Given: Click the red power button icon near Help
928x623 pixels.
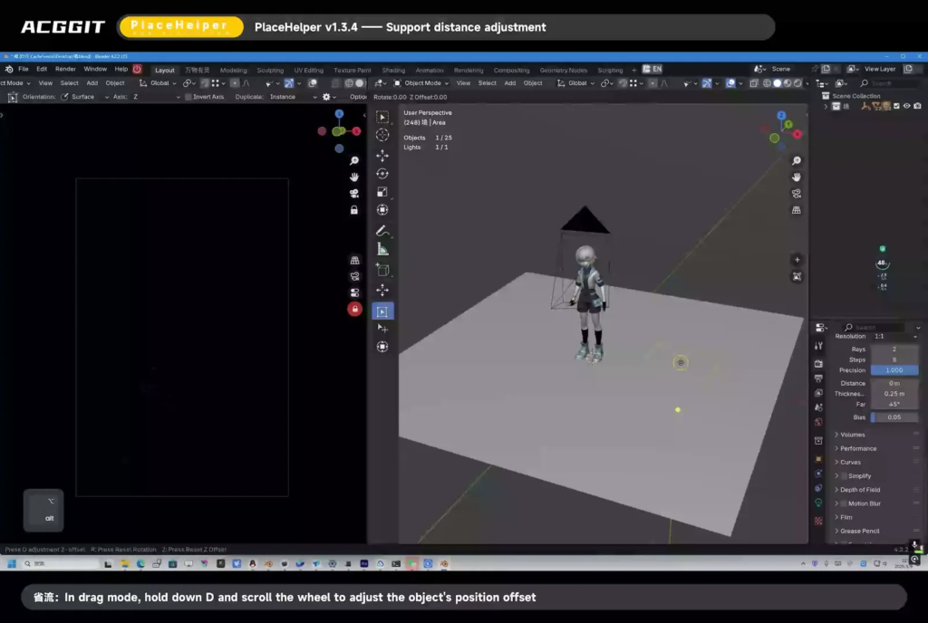Looking at the screenshot, I should 138,69.
